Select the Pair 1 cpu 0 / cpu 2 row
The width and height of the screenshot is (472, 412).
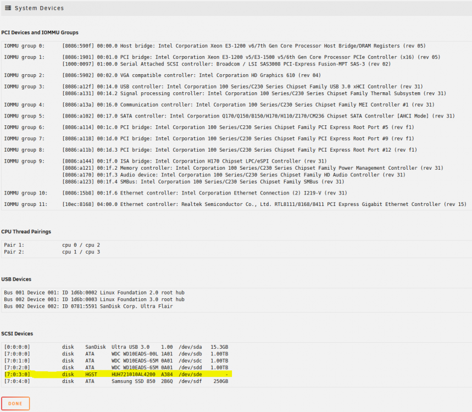pyautogui.click(x=52, y=245)
